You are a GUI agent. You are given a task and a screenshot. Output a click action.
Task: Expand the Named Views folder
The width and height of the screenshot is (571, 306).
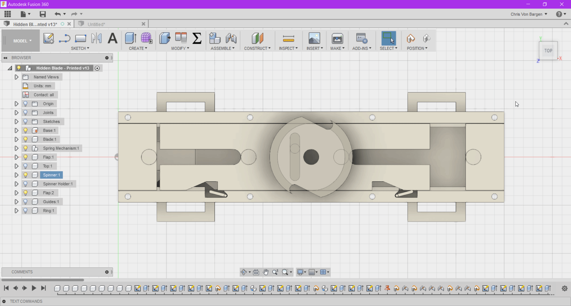pos(16,77)
